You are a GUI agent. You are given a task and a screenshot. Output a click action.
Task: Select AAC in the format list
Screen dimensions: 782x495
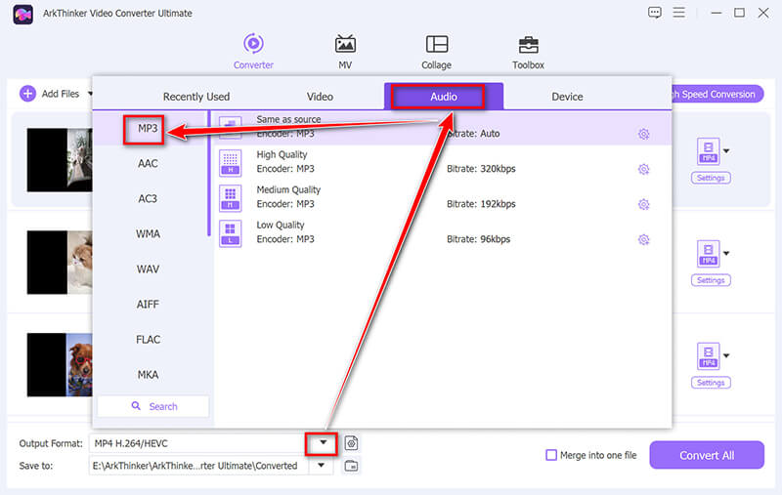click(148, 163)
